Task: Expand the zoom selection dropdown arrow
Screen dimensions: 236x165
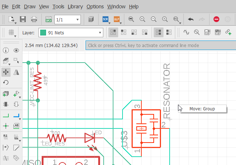Action: [180, 23]
